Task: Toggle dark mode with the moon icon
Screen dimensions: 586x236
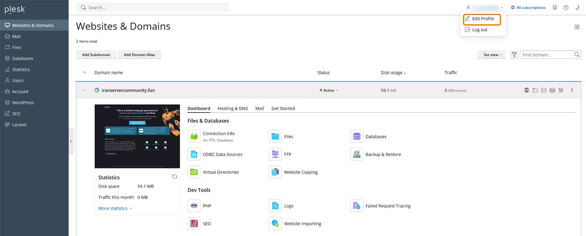Action: click(x=577, y=8)
